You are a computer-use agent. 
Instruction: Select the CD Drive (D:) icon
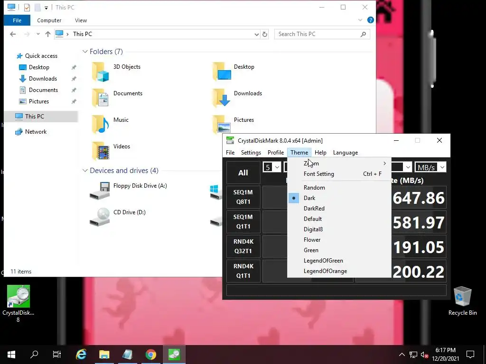tap(100, 217)
